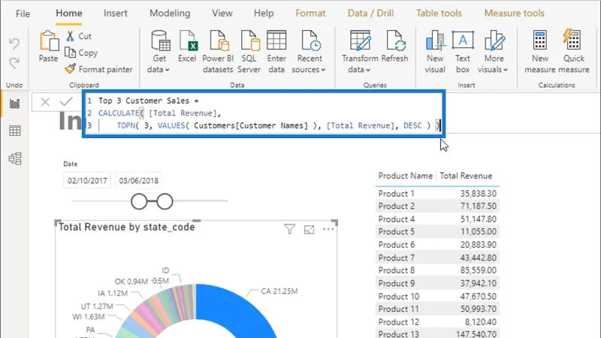Open the View tab

coord(222,13)
